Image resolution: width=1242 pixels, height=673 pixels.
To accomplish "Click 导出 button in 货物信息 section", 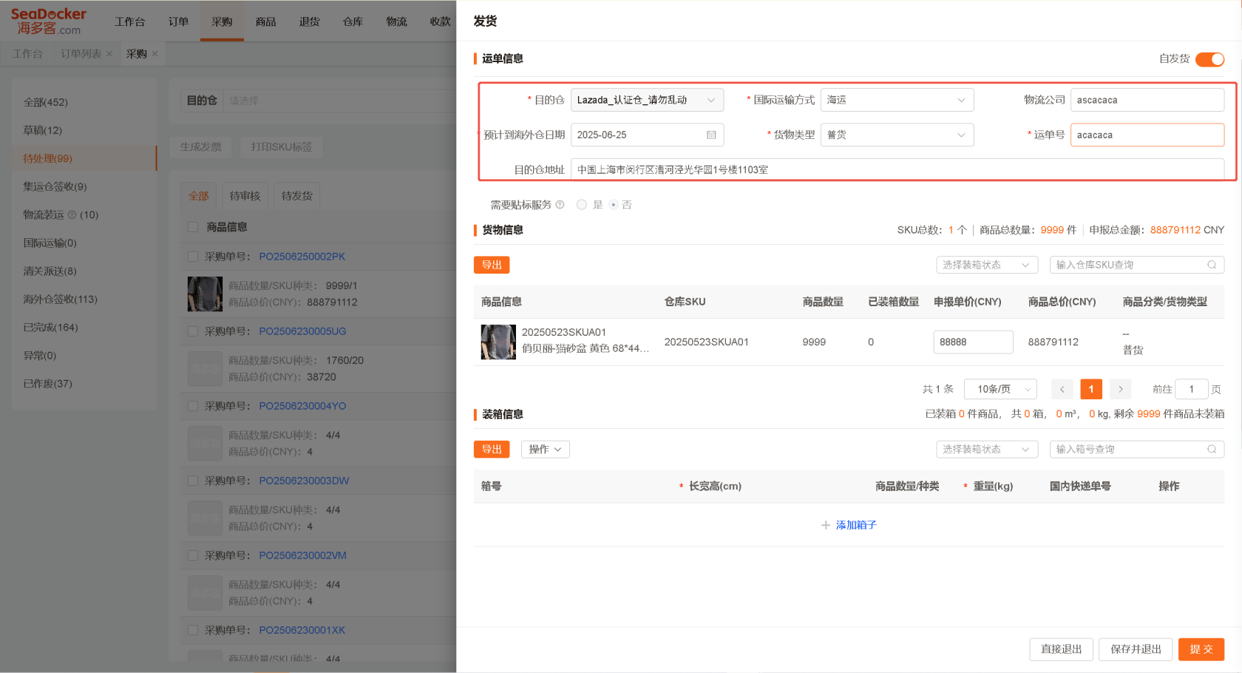I will pos(492,265).
